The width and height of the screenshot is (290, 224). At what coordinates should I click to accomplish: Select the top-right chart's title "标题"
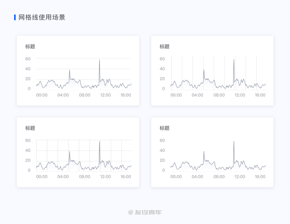[164, 46]
